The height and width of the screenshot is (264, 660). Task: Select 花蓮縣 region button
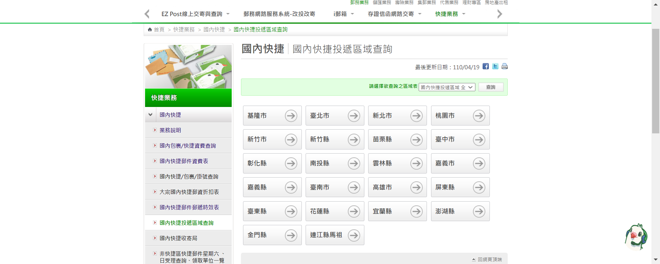pyautogui.click(x=335, y=211)
